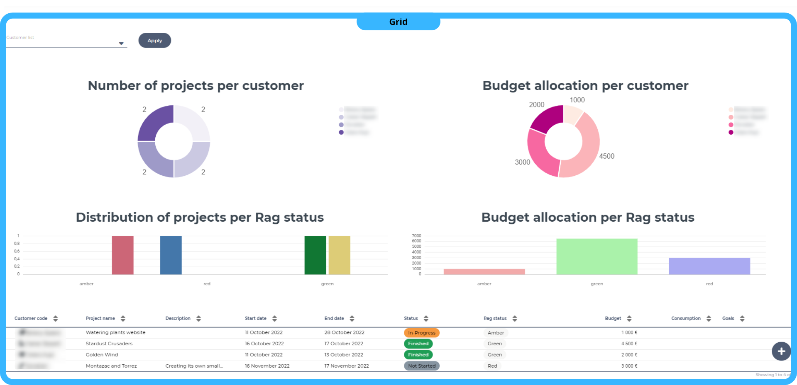Select the Grid tab label
The height and width of the screenshot is (385, 797).
(x=398, y=22)
